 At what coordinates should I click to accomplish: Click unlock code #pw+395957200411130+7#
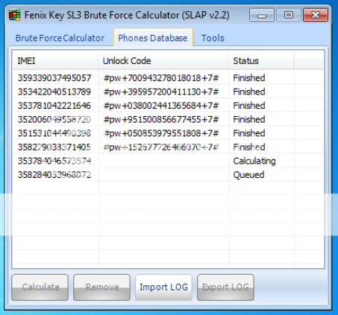click(x=161, y=92)
